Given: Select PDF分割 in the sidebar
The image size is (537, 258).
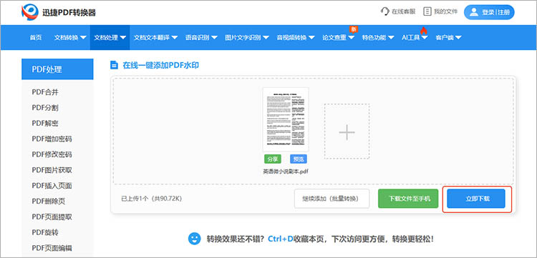Looking at the screenshot, I should tap(45, 108).
